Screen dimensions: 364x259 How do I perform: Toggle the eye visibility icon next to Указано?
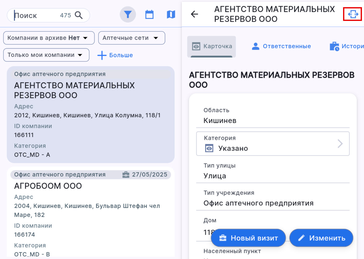pos(209,148)
